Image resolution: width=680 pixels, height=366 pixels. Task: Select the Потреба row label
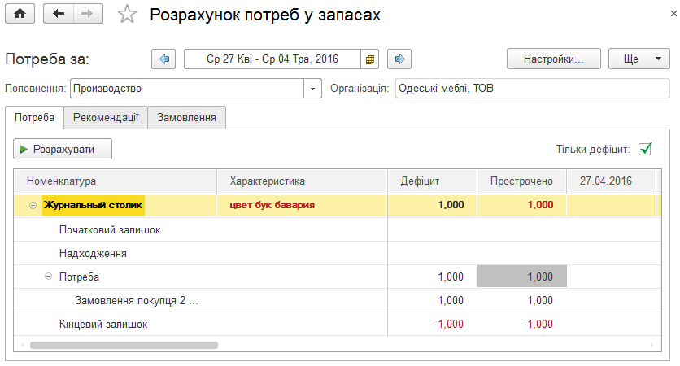79,277
